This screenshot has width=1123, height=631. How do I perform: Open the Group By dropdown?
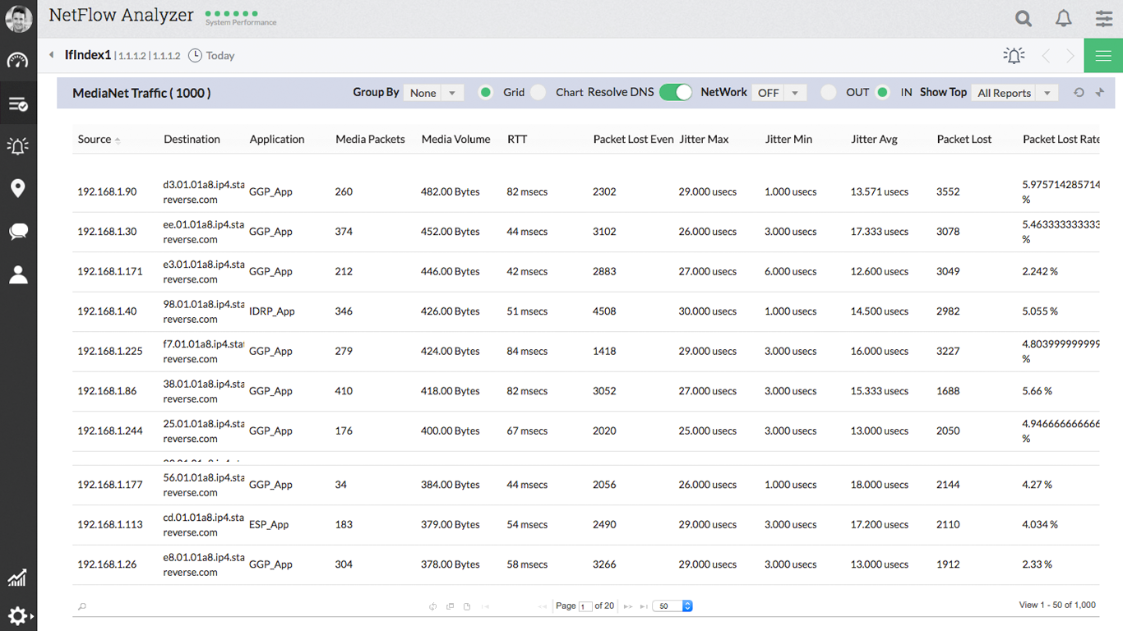[434, 93]
